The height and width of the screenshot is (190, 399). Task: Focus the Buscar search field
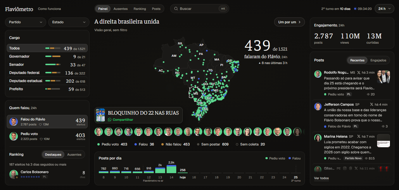[200, 9]
